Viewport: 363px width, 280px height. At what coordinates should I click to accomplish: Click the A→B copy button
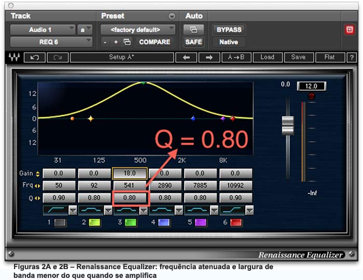[236, 58]
